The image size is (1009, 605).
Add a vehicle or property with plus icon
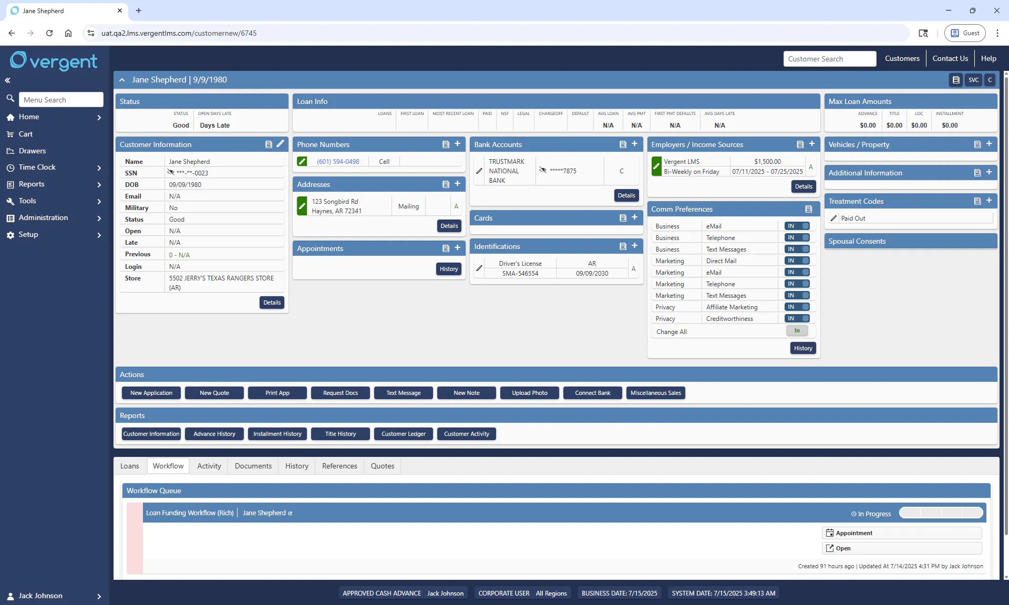pos(989,144)
